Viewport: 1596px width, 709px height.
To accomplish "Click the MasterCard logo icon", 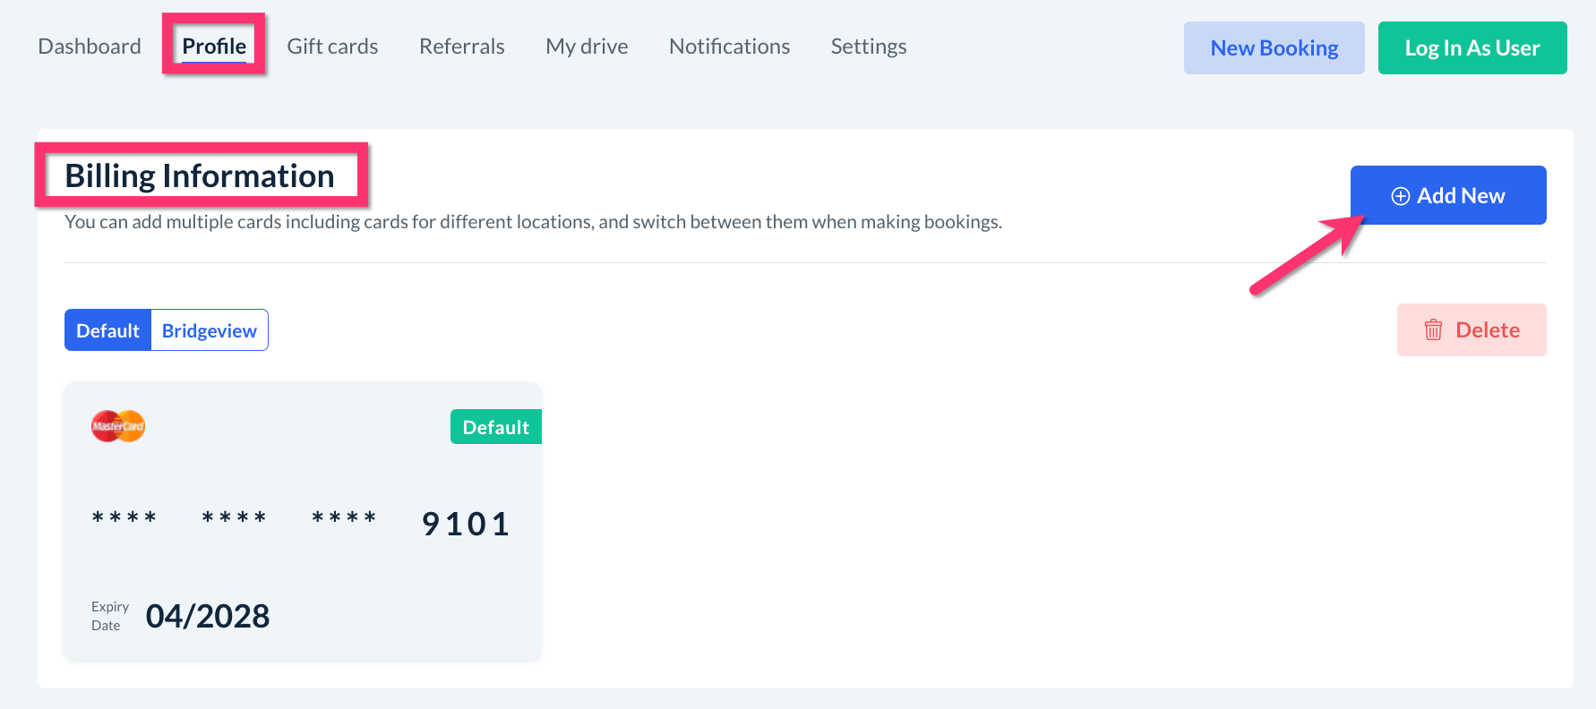I will (118, 426).
